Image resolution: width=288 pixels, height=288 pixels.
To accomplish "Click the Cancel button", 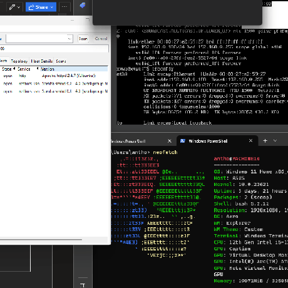I will click(101, 39).
